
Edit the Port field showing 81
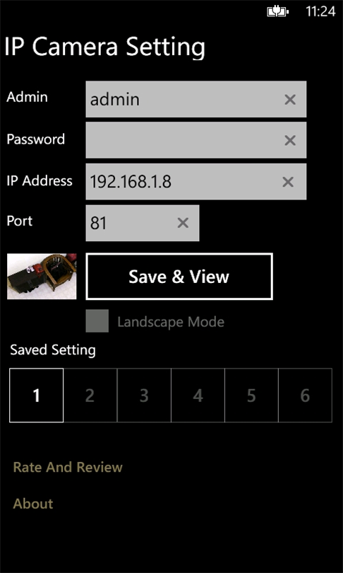coord(143,223)
